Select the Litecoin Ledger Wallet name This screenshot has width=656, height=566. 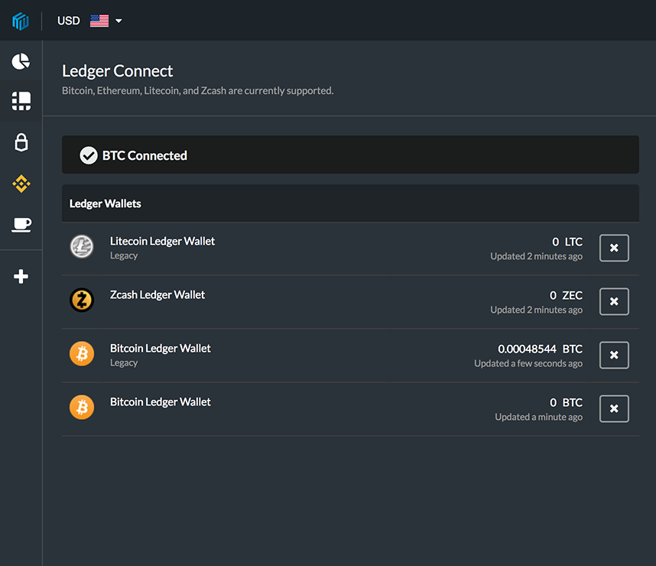click(x=162, y=241)
